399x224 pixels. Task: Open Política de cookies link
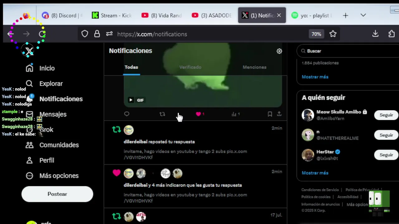click(316, 197)
